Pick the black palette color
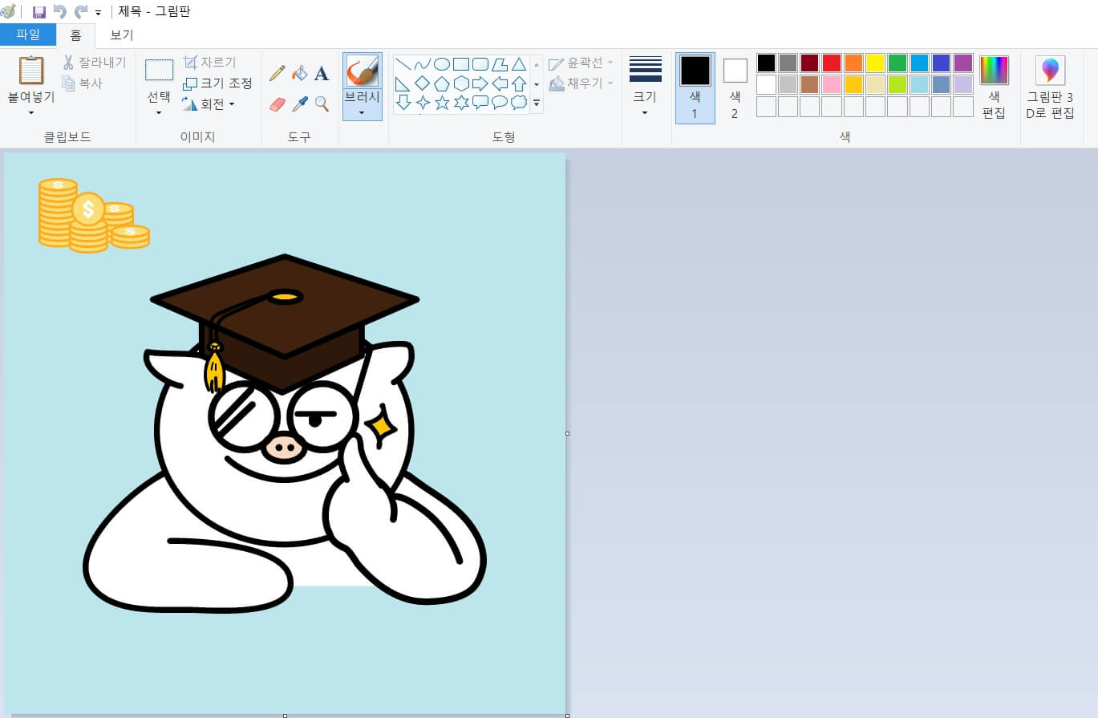The image size is (1098, 718). 767,63
